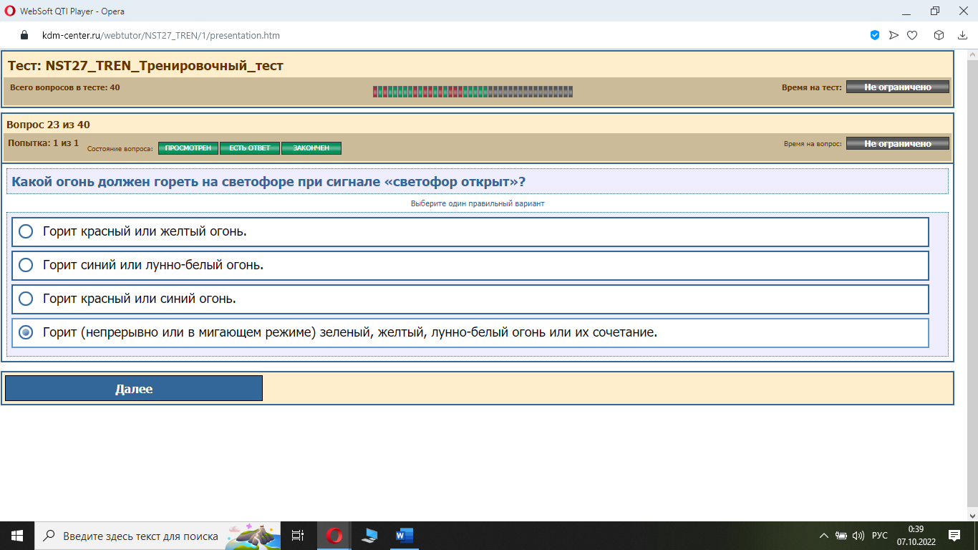This screenshot has height=550, width=978.
Task: Select answer with зеленый, желтый, лунно-белый огонь
Action: (x=470, y=332)
